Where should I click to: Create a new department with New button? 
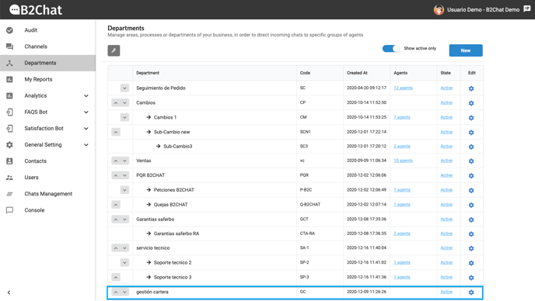click(466, 50)
